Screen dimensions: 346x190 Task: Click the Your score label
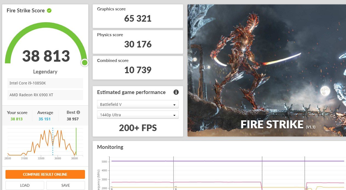[x=17, y=113]
